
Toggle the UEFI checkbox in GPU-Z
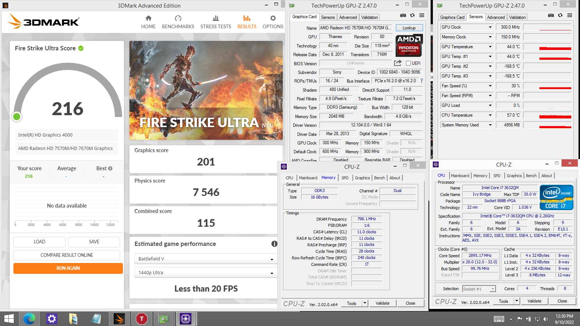(408, 63)
